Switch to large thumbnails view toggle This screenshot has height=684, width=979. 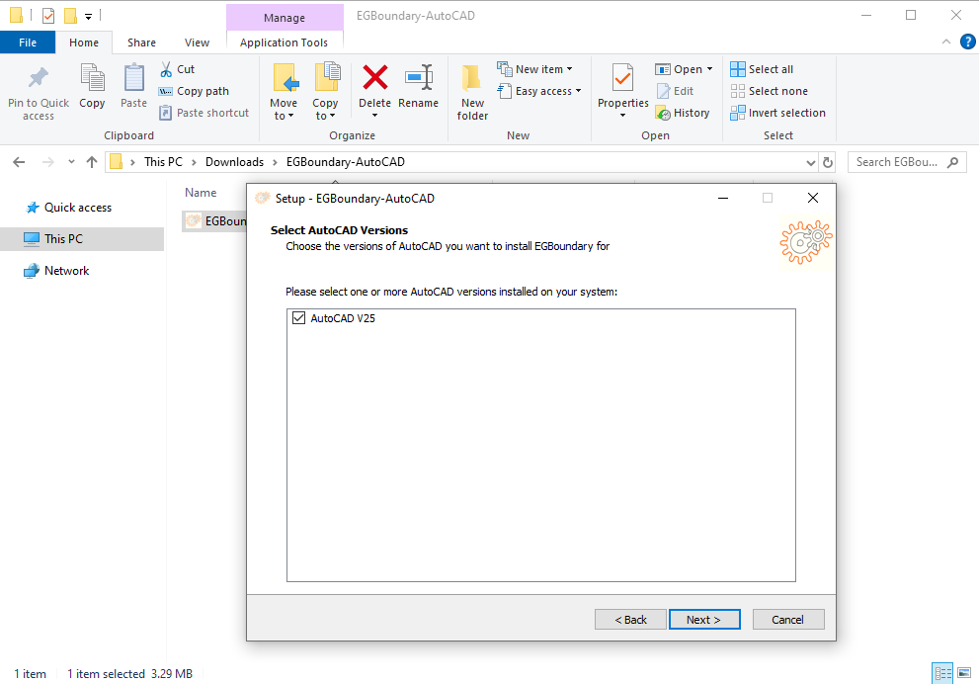(x=964, y=673)
